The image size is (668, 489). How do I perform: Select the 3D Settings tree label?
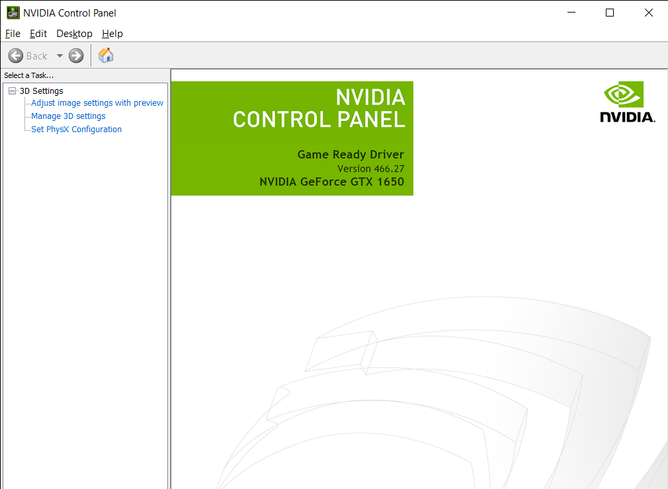tap(41, 91)
